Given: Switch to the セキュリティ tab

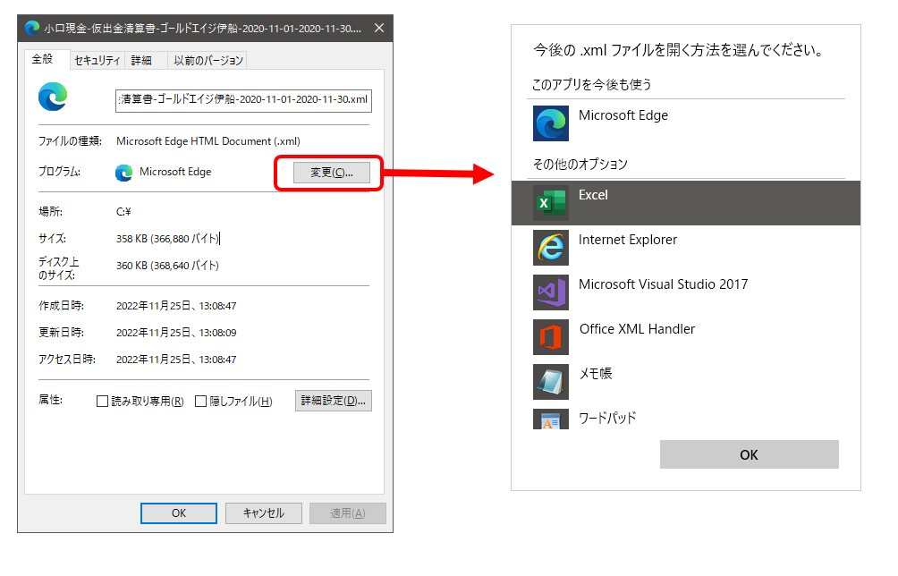Looking at the screenshot, I should (x=97, y=61).
